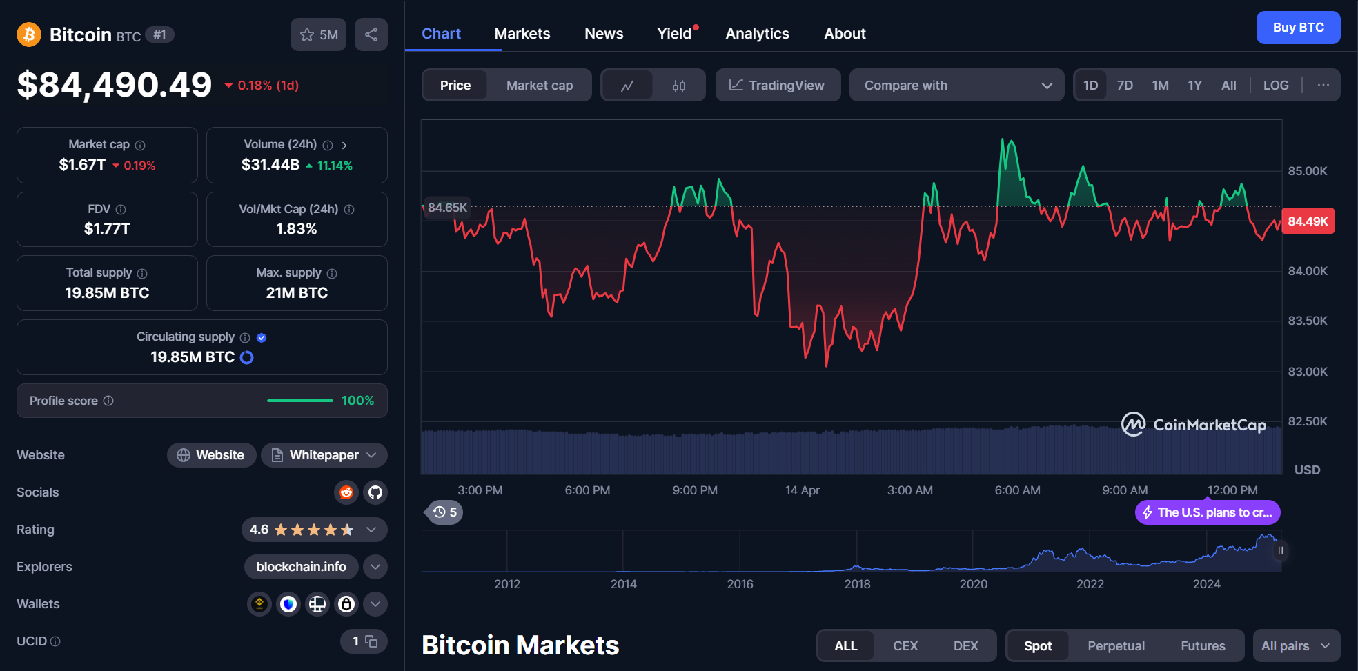Select the 7D chart timeframe
Image resolution: width=1358 pixels, height=671 pixels.
1125,85
